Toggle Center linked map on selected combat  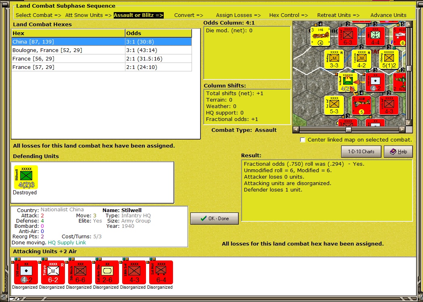[x=303, y=140]
